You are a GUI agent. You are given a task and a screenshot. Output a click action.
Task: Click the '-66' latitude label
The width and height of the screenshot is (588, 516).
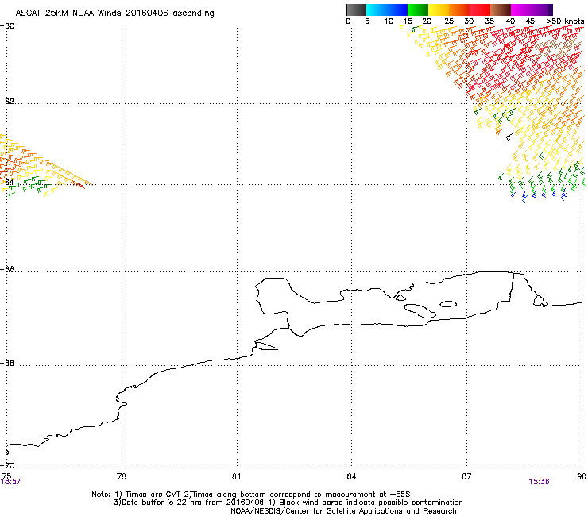coord(8,269)
